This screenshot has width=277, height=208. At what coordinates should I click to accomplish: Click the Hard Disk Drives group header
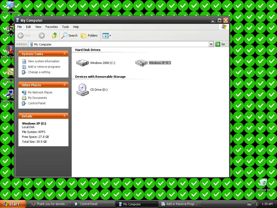coord(88,50)
